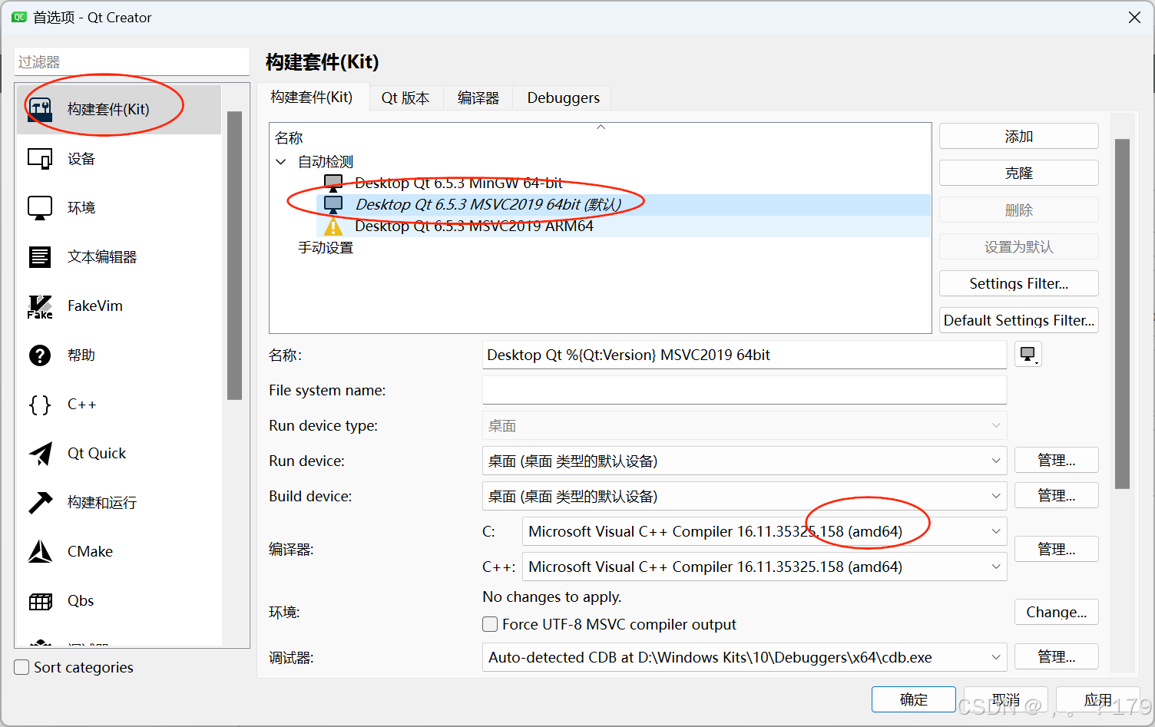Select Desktop Qt 6.5.3 MinGW 64-bit kit
1155x727 pixels.
458,183
